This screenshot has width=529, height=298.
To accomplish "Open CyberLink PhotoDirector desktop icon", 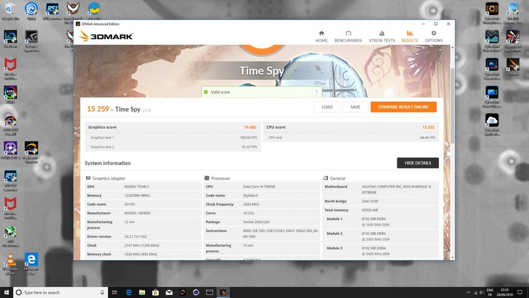I will point(492,13).
